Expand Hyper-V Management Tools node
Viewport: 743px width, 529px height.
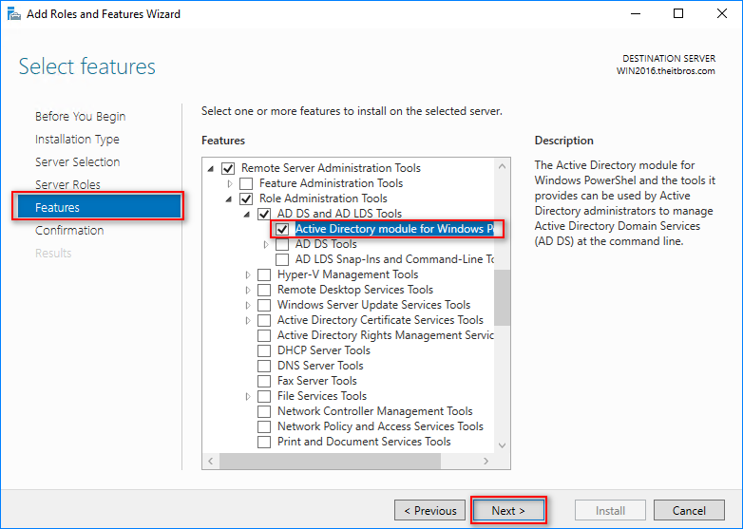[x=248, y=274]
